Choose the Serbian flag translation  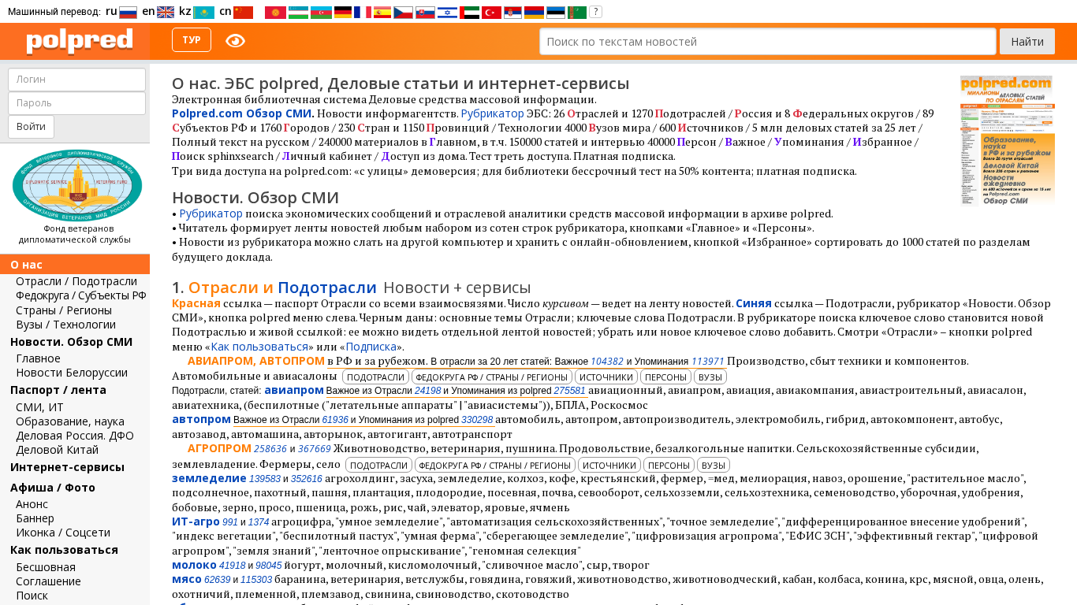click(x=512, y=13)
